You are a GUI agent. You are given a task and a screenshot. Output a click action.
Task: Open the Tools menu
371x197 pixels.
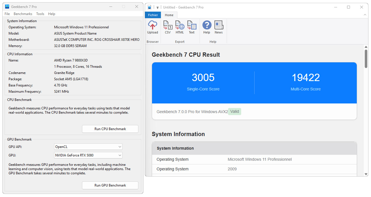point(40,14)
